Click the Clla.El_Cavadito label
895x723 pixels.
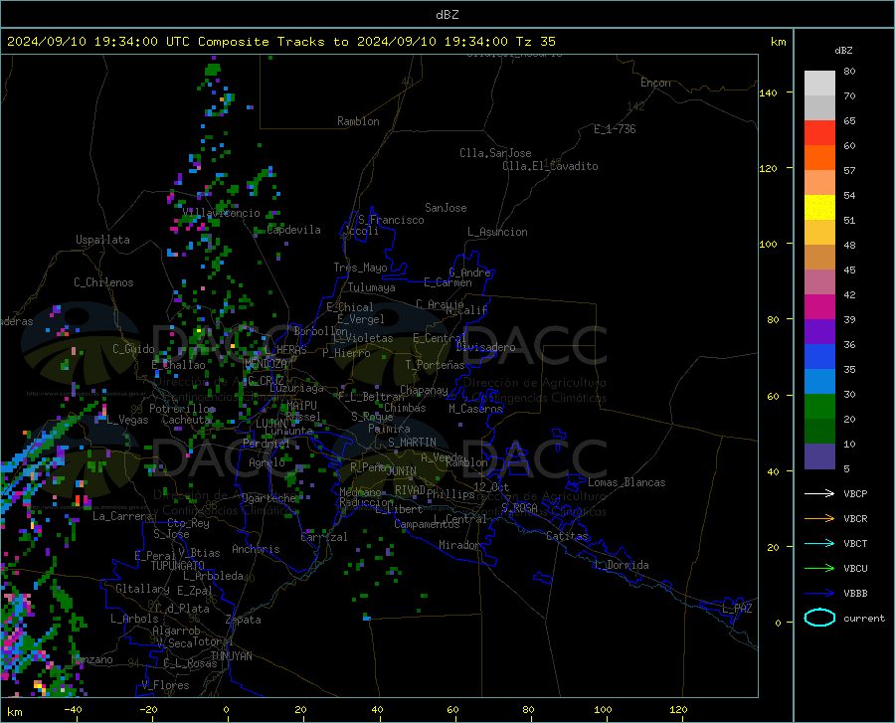click(550, 166)
